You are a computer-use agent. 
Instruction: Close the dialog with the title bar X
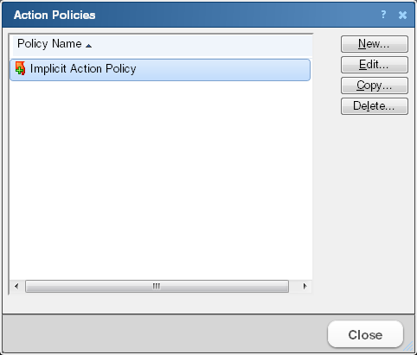click(x=402, y=15)
